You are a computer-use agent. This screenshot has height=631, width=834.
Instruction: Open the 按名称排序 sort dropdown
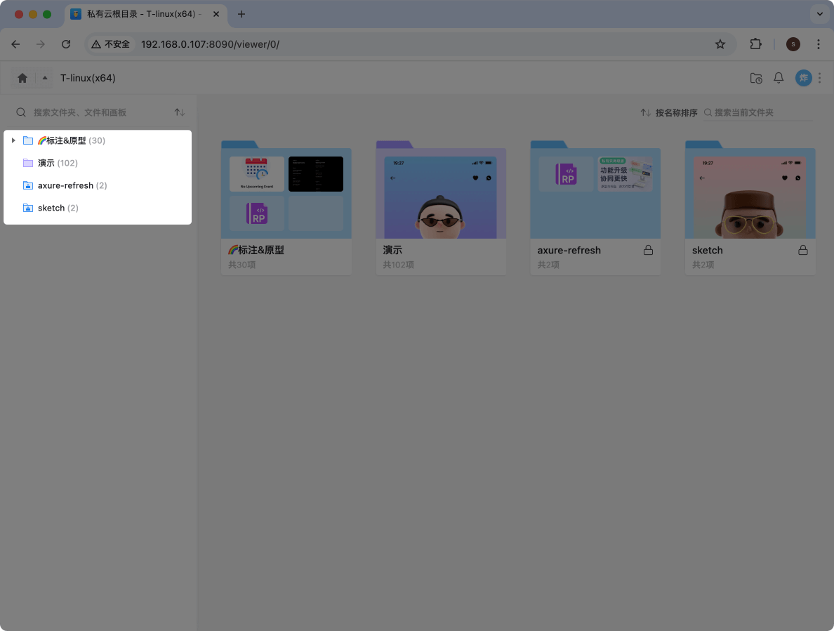pyautogui.click(x=677, y=112)
